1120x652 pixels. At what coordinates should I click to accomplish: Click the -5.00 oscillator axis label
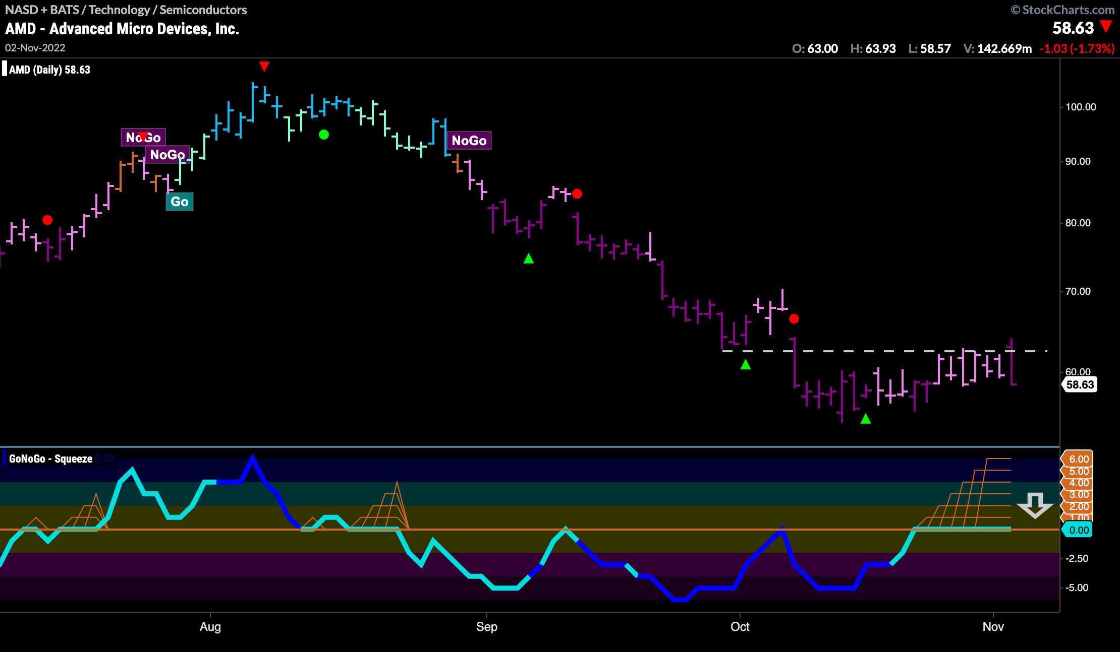tap(1077, 588)
